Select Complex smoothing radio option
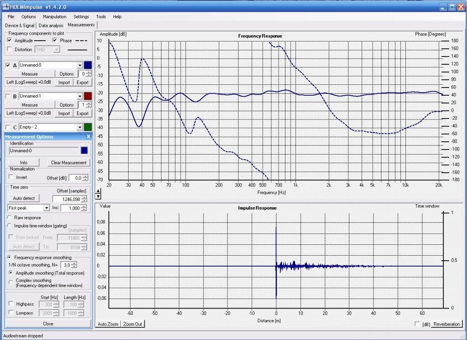Viewport: 467px width, 340px height. point(11,282)
